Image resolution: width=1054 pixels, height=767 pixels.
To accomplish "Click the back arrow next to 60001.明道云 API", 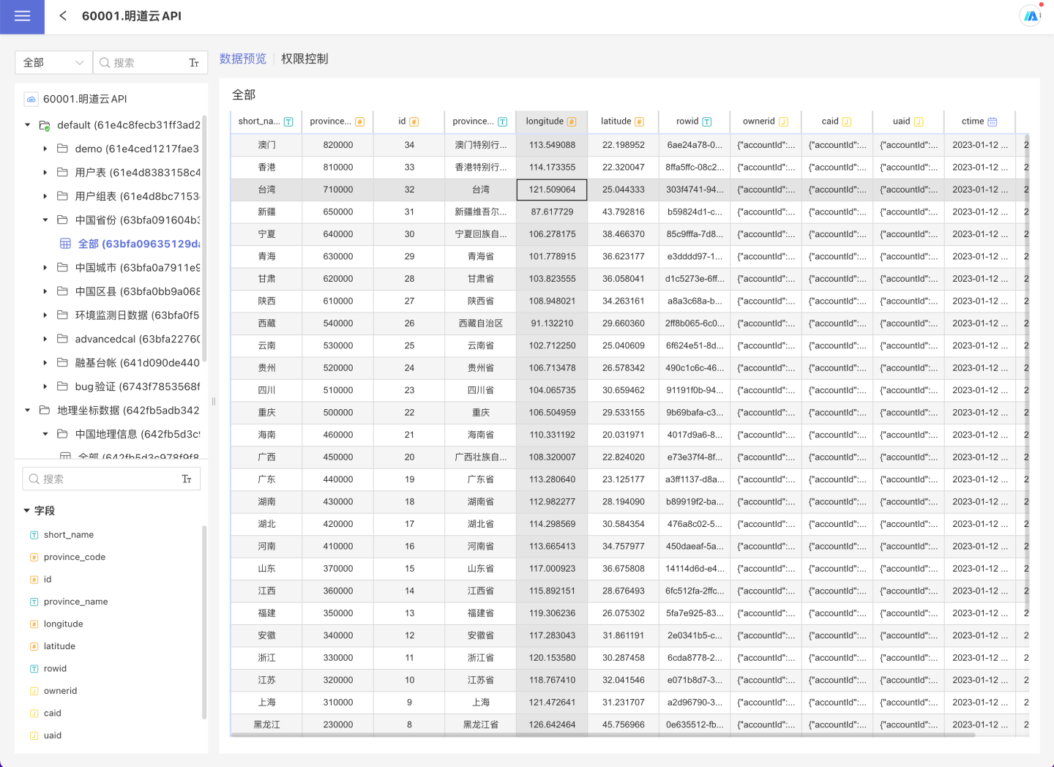I will [x=63, y=16].
